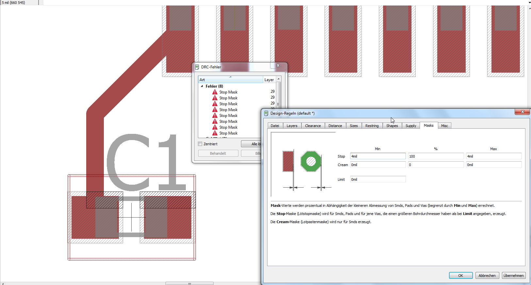Switch to the Layers tab

tap(292, 126)
